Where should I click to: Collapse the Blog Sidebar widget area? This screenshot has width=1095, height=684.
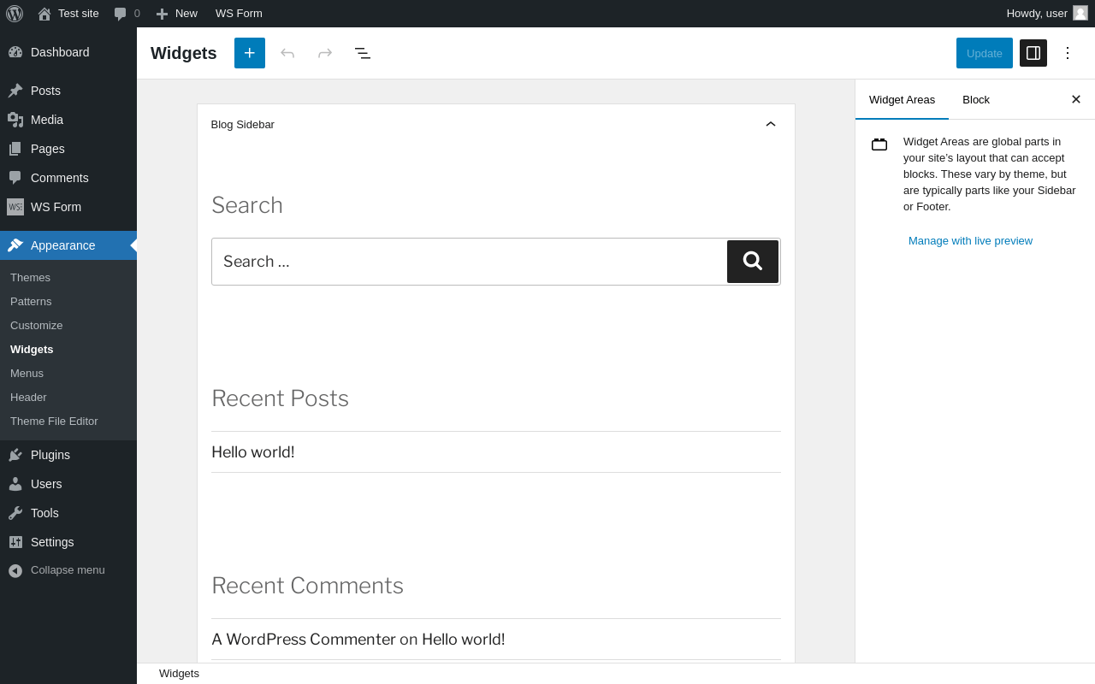click(x=771, y=124)
